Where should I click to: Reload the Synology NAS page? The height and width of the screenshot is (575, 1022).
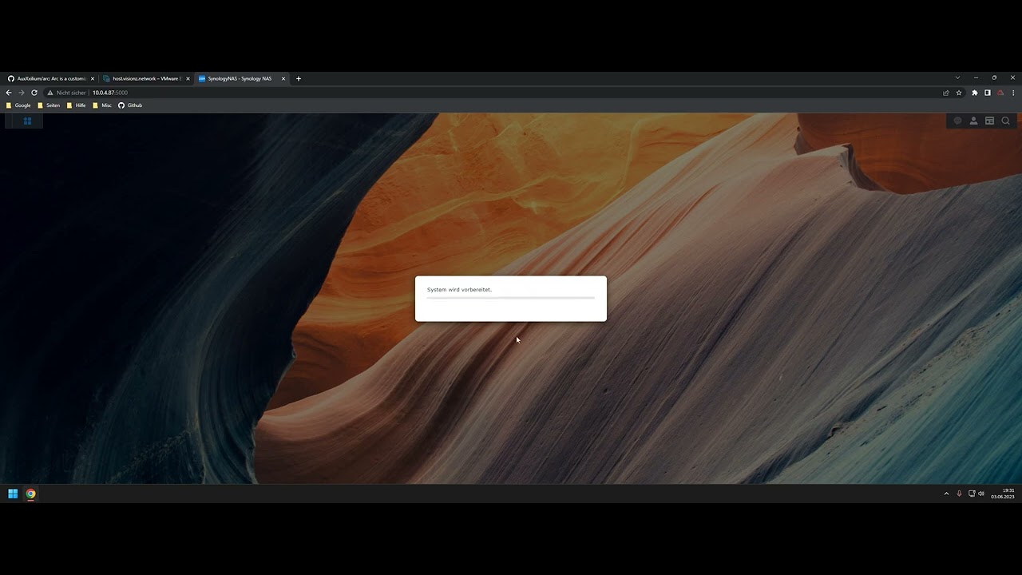tap(34, 93)
